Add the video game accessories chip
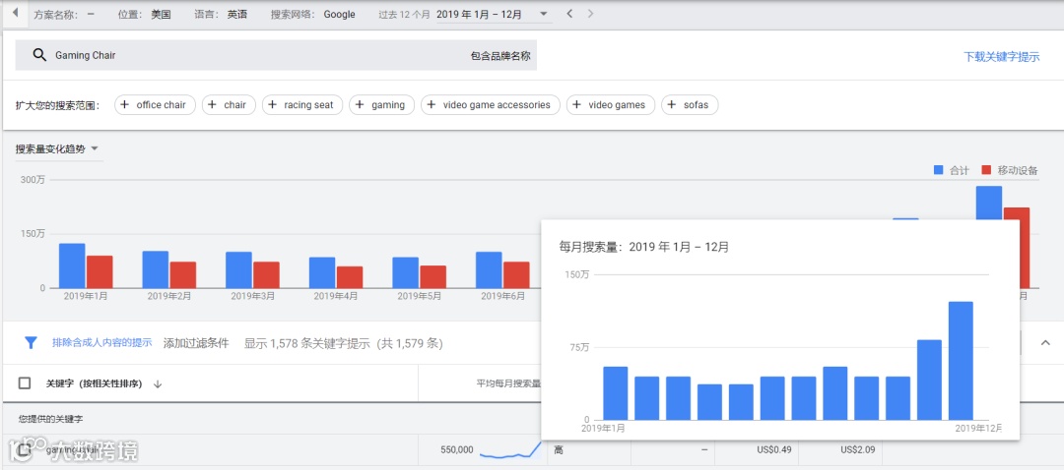Viewport: 1064px width, 470px height. [491, 105]
